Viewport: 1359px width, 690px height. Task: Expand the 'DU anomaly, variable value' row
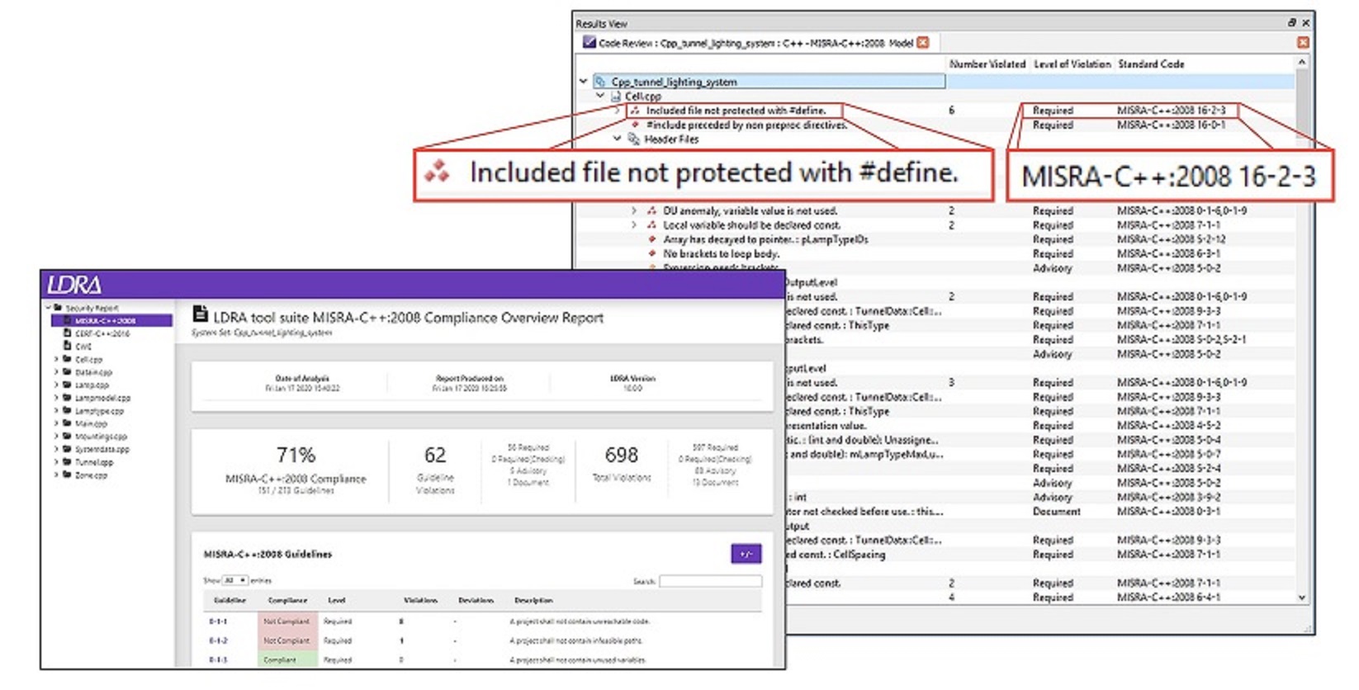634,211
